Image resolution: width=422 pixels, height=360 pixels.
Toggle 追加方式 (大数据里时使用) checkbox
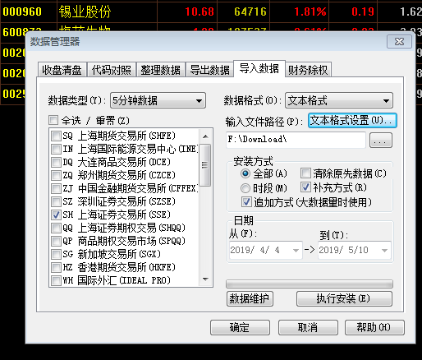[x=246, y=202]
